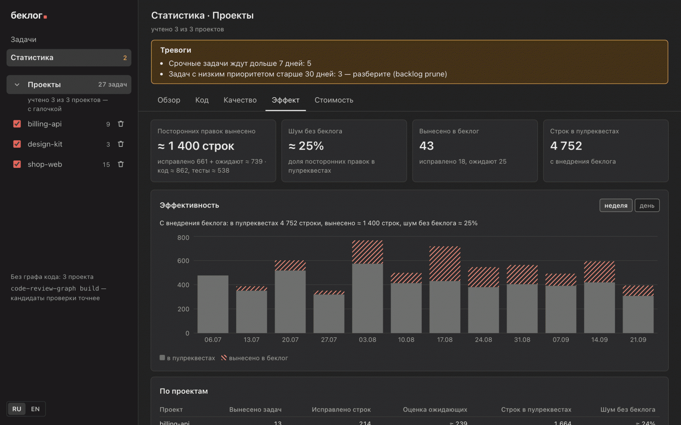Click the Строк в пулреквестах card
681x425 pixels.
(606, 151)
